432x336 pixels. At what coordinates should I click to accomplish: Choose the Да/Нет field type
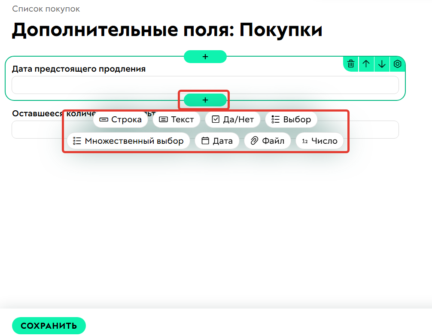[233, 120]
